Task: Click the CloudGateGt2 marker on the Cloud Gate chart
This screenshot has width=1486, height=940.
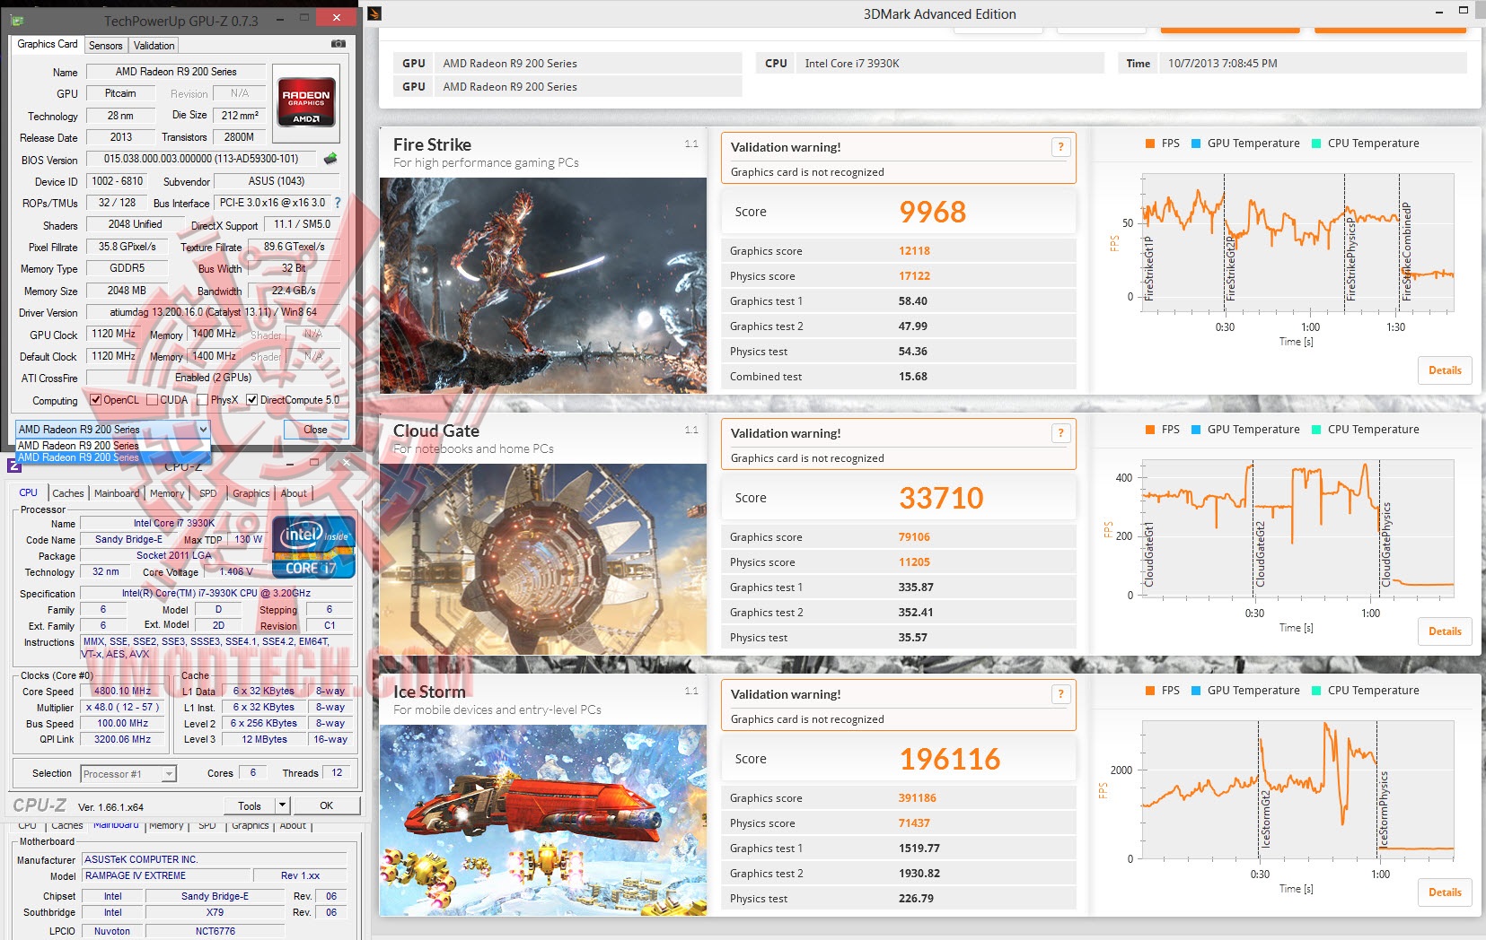Action: tap(1260, 553)
